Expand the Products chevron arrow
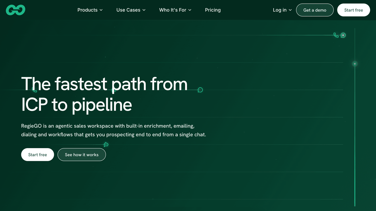This screenshot has width=376, height=211. pyautogui.click(x=101, y=10)
